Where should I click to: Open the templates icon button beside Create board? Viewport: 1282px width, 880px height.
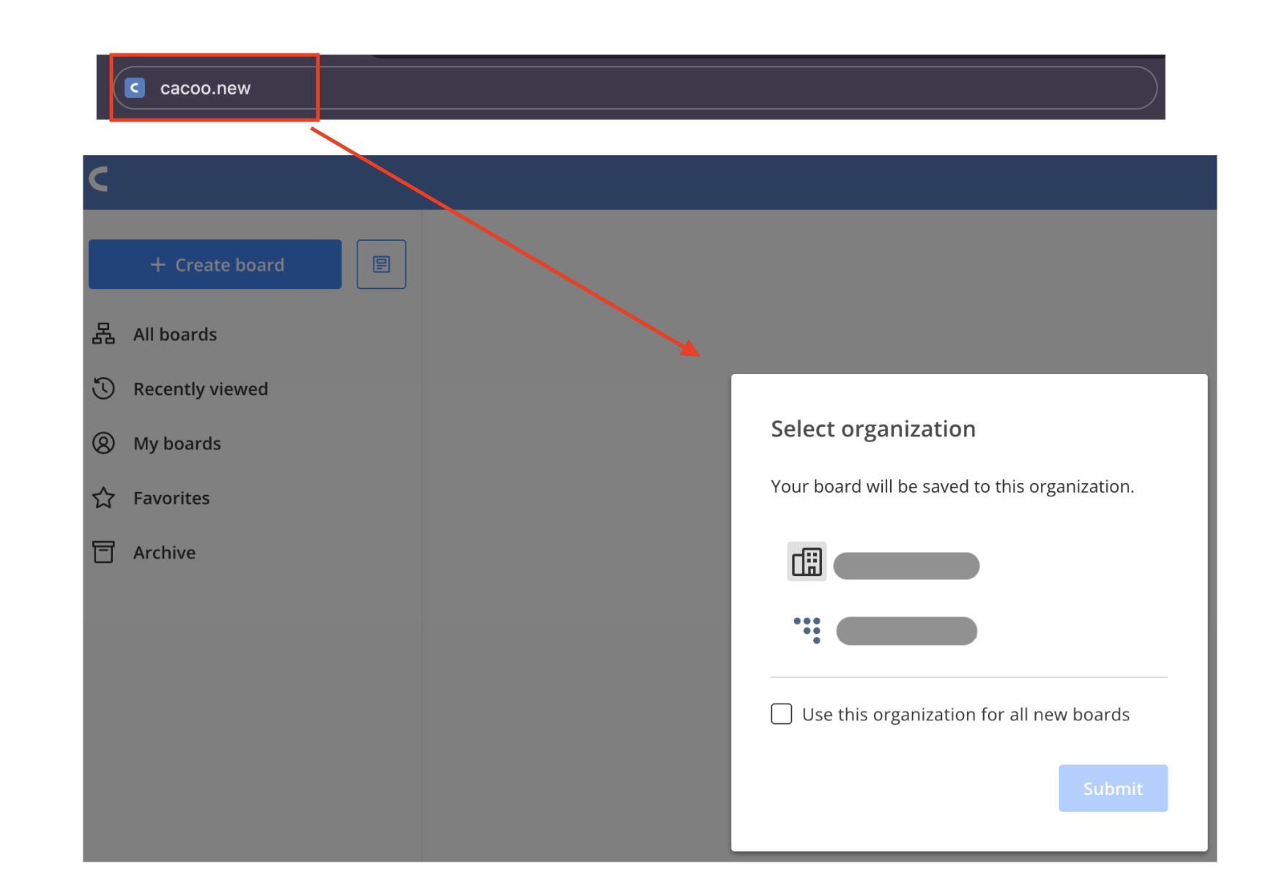point(381,264)
